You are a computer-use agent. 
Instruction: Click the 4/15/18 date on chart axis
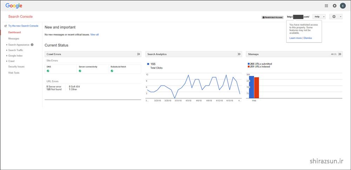[x=230, y=101]
